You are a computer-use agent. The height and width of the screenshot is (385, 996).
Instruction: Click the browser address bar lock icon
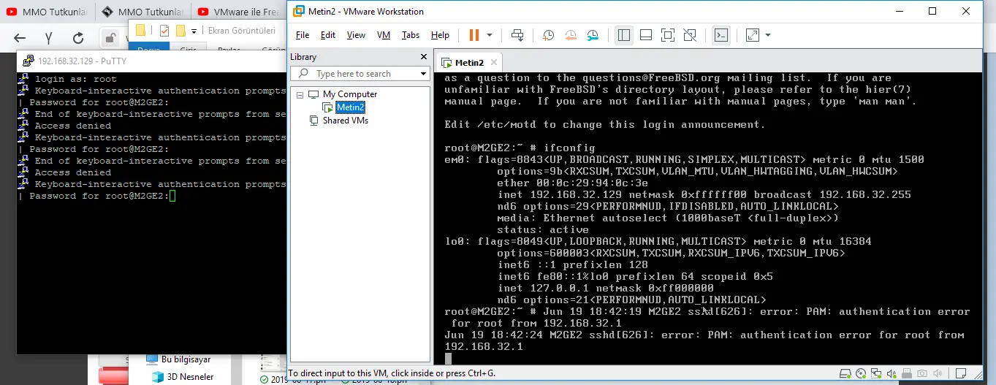(x=110, y=38)
